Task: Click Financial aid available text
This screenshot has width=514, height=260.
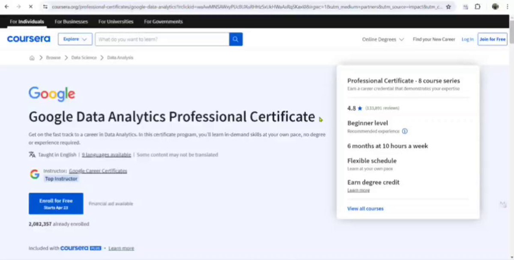Action: point(111,204)
